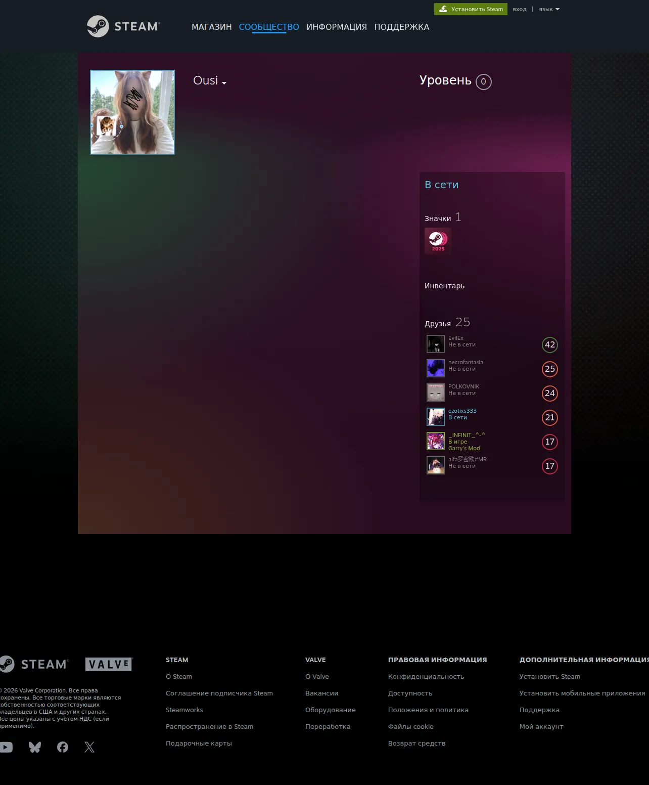The width and height of the screenshot is (649, 785).
Task: Open Распространение в Steam link
Action: (210, 726)
